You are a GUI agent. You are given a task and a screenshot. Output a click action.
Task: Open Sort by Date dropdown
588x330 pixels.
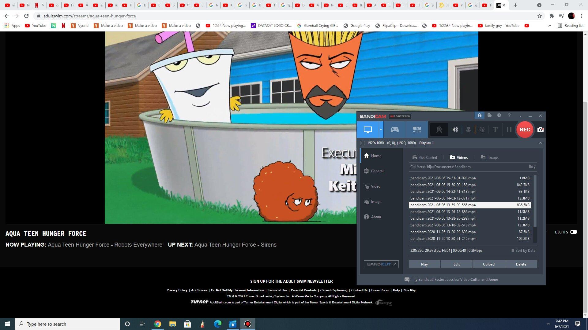click(x=523, y=251)
